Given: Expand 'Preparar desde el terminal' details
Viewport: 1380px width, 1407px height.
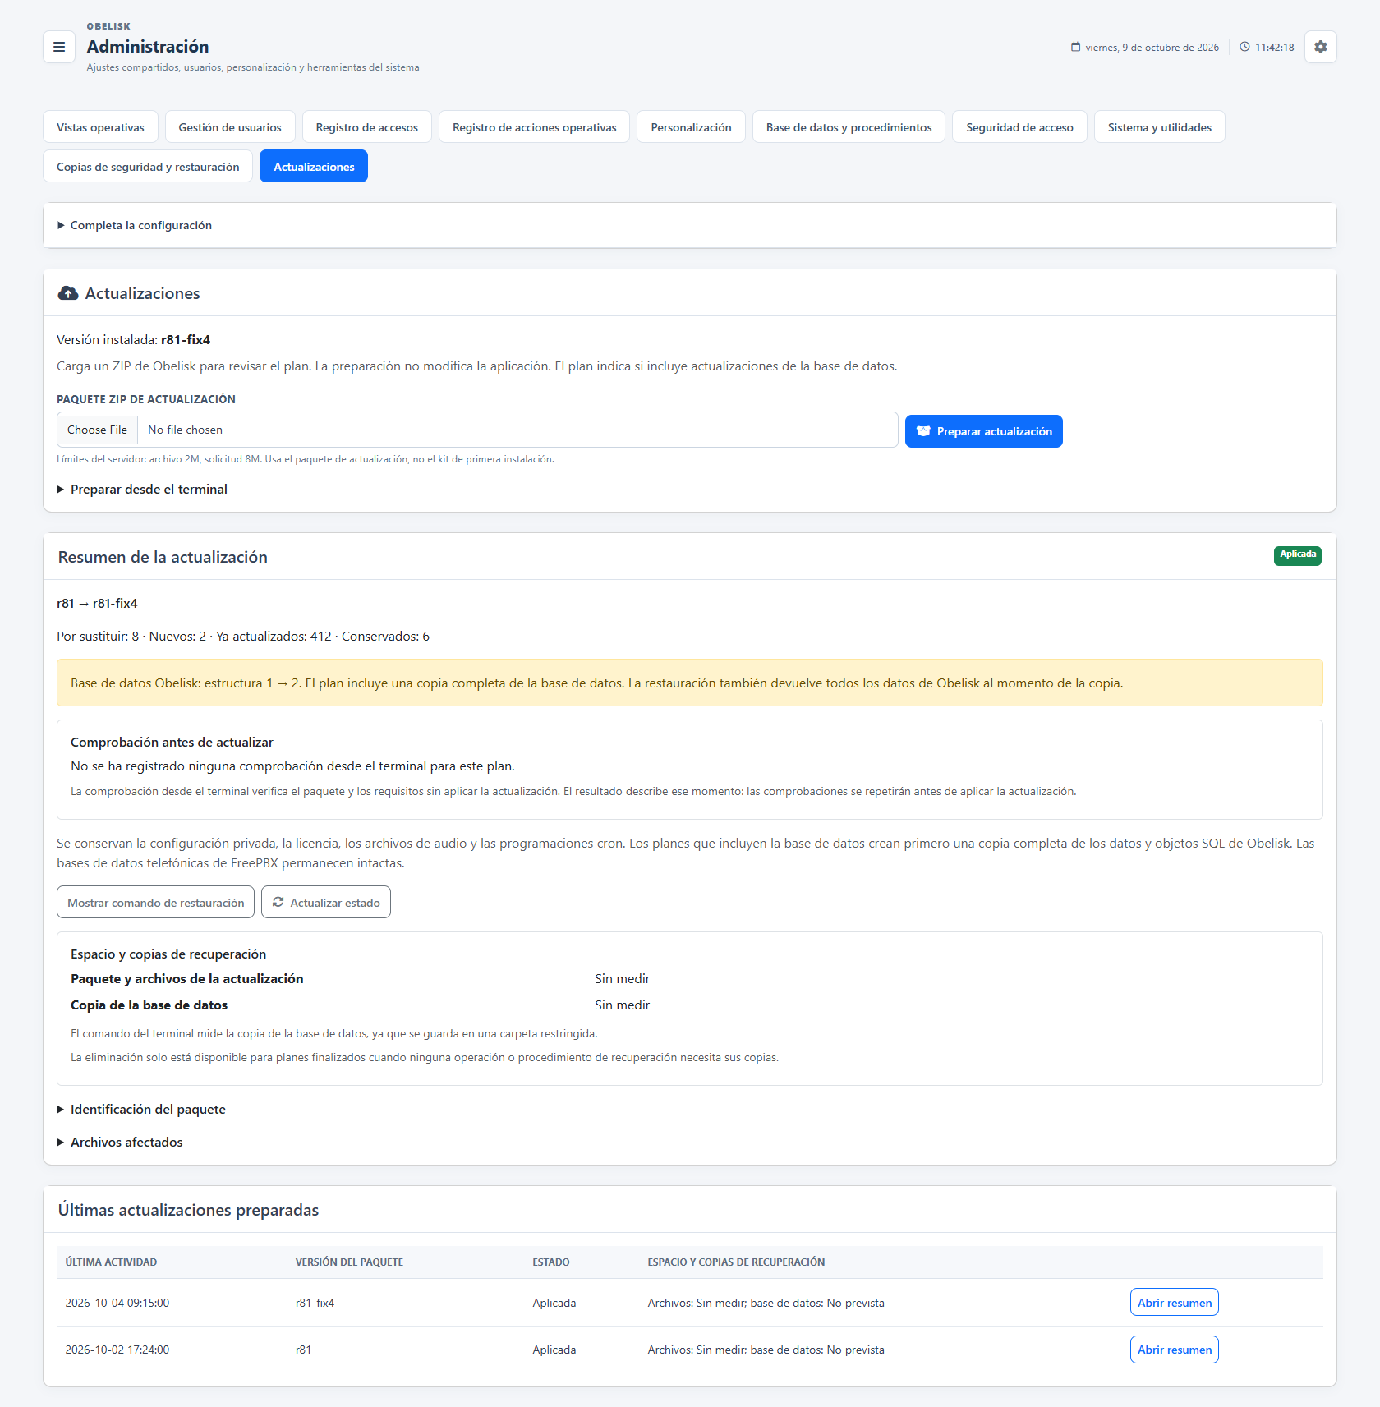Looking at the screenshot, I should (142, 489).
